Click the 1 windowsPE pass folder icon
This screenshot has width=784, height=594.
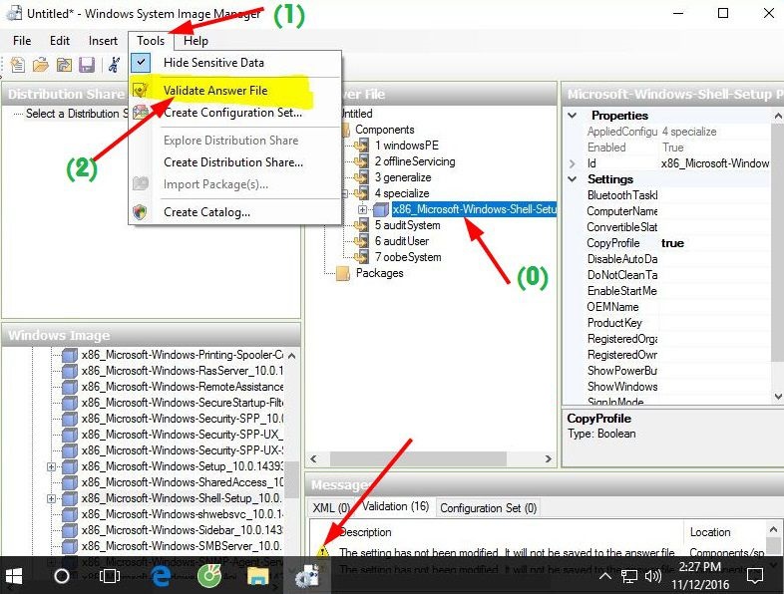[361, 146]
